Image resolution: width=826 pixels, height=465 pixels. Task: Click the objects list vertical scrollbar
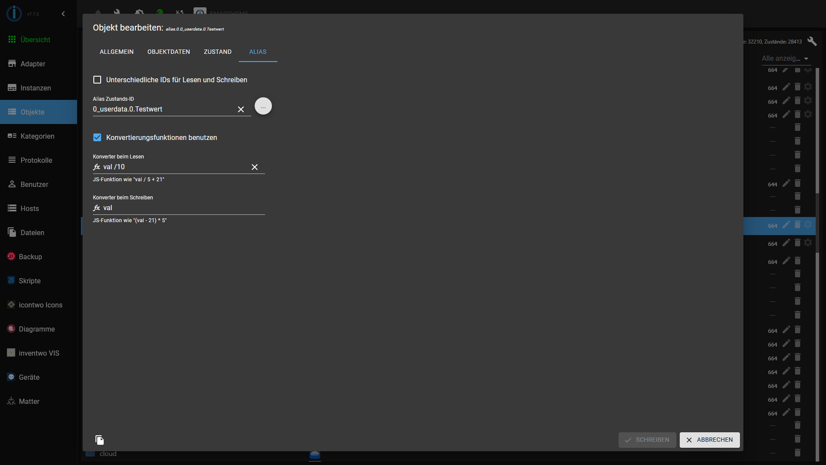(817, 129)
